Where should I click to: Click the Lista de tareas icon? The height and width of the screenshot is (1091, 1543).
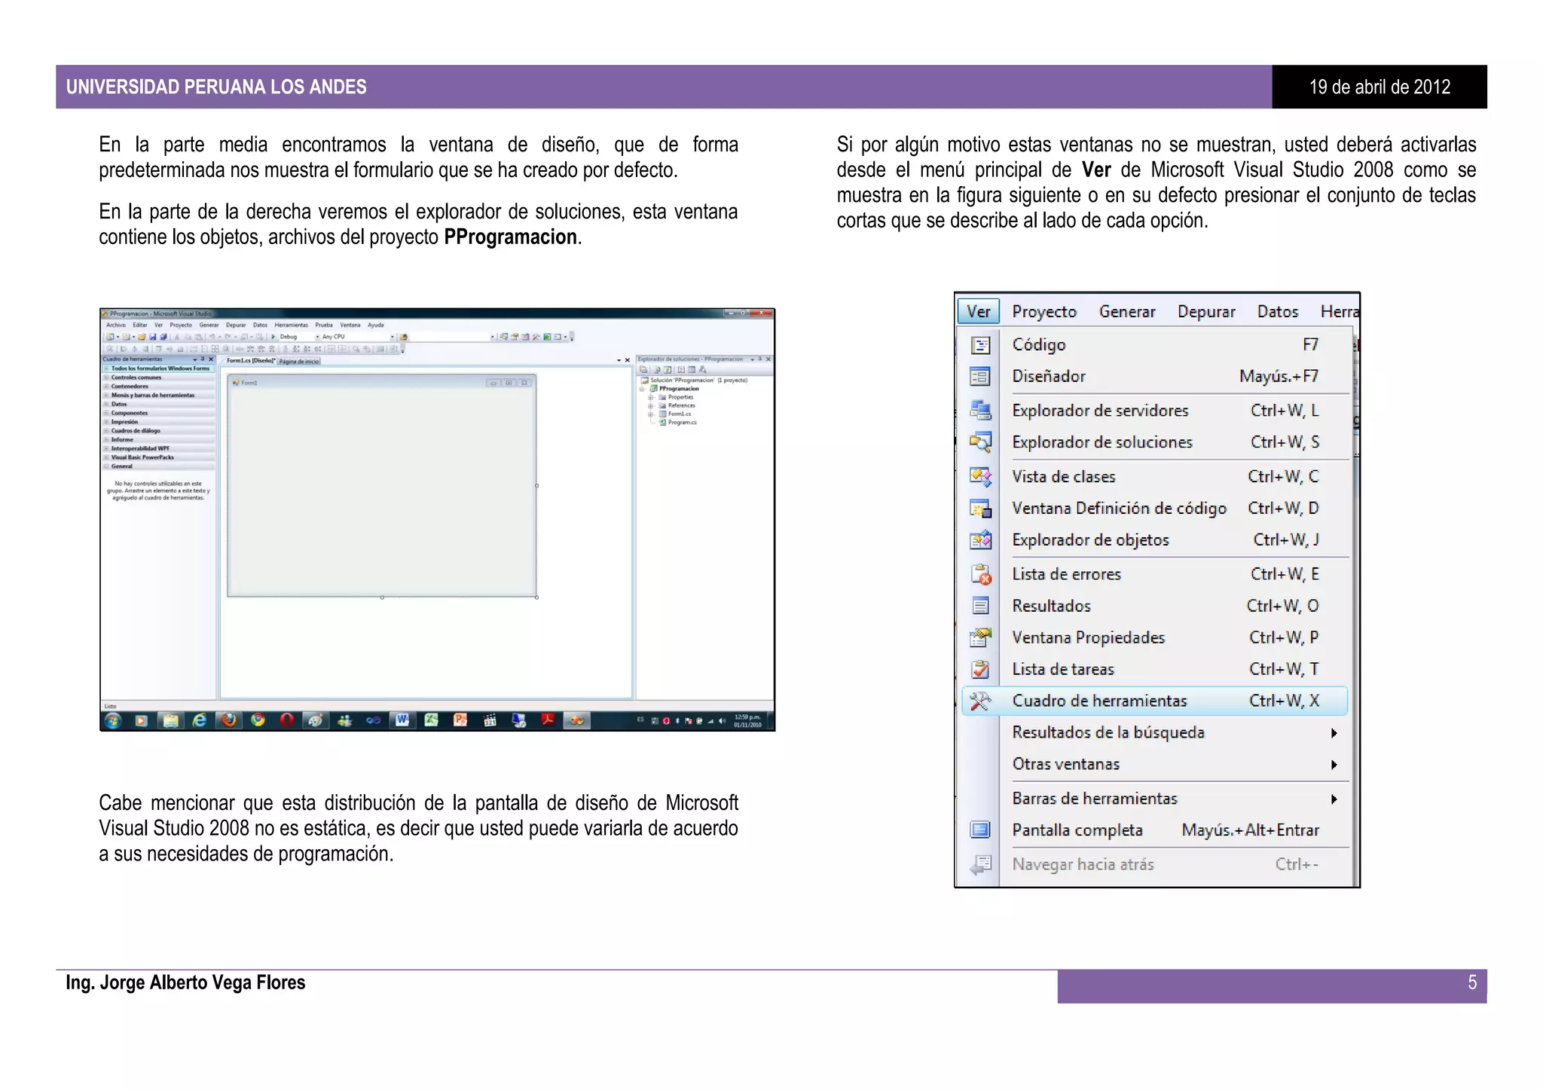[980, 669]
